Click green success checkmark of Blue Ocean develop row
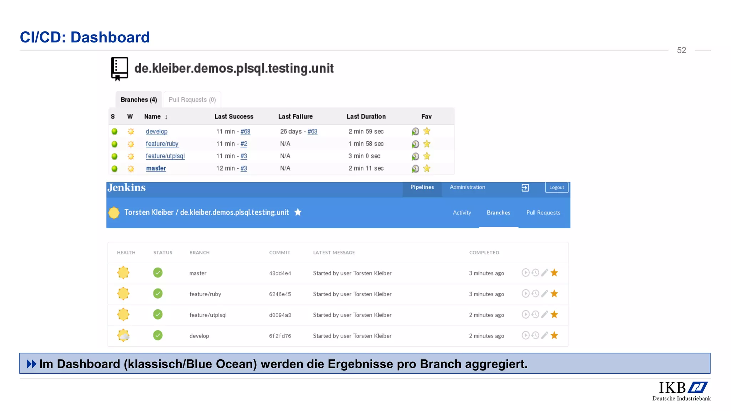Image resolution: width=731 pixels, height=411 pixels. point(158,335)
